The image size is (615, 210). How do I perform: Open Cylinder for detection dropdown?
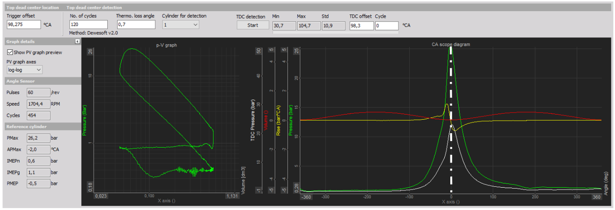coord(181,25)
